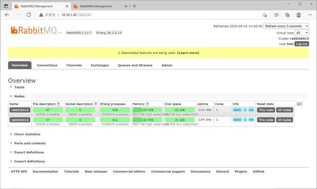Click the browser back arrow
Viewport: 317px width, 189px height.
(x=7, y=15)
